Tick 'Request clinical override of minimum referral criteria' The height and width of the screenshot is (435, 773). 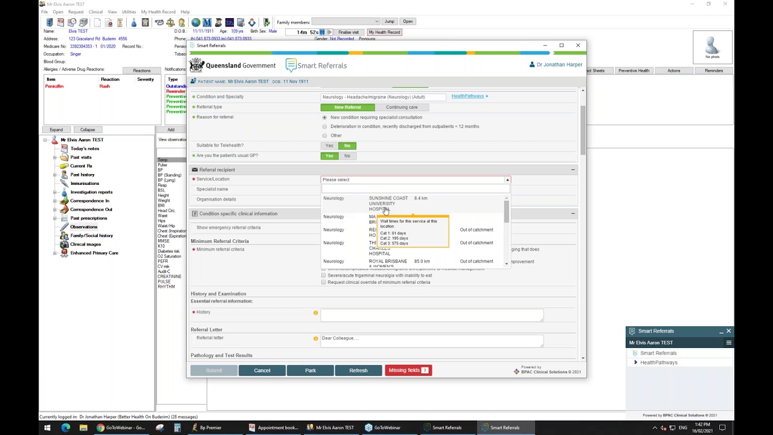(x=324, y=282)
